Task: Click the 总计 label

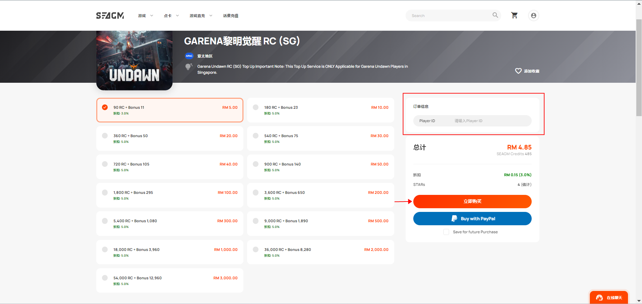Action: 420,147
